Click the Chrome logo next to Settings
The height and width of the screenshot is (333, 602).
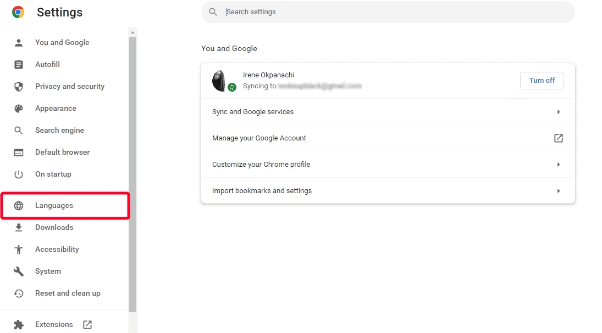pos(17,11)
